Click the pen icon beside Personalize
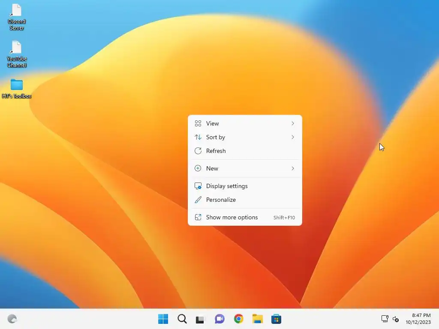This screenshot has width=439, height=329. [198, 200]
